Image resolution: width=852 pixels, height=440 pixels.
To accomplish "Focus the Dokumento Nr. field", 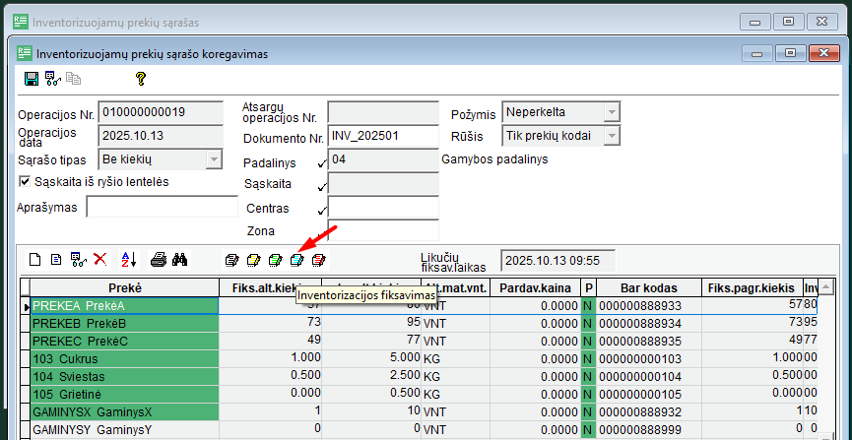I will tap(382, 137).
